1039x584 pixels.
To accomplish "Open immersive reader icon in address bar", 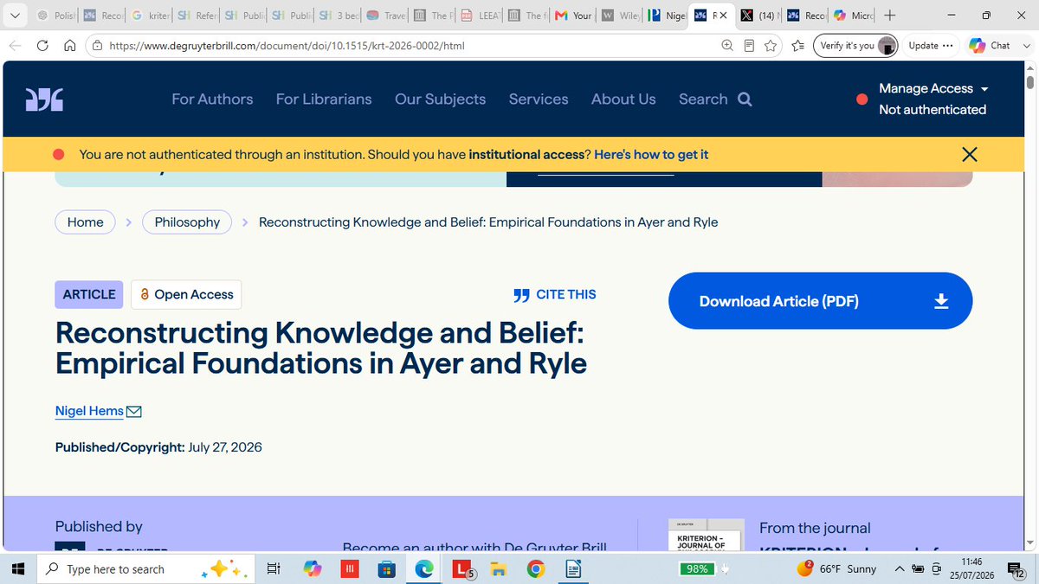I will point(750,46).
